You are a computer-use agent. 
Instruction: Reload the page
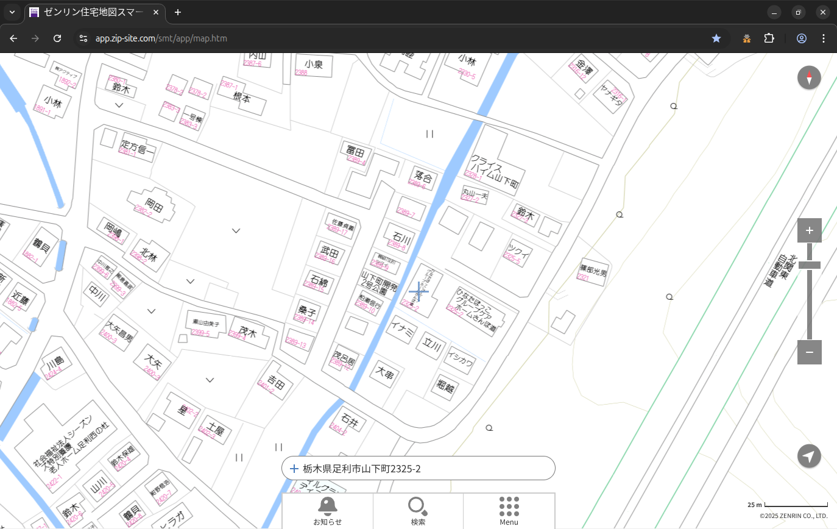point(57,38)
